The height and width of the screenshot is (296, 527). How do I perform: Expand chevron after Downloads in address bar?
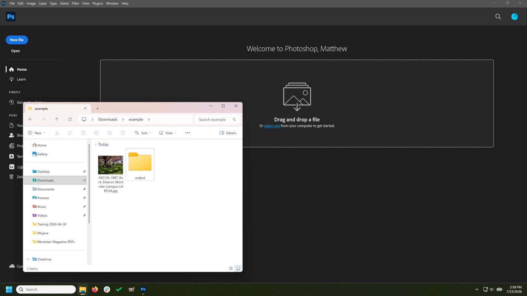click(123, 119)
